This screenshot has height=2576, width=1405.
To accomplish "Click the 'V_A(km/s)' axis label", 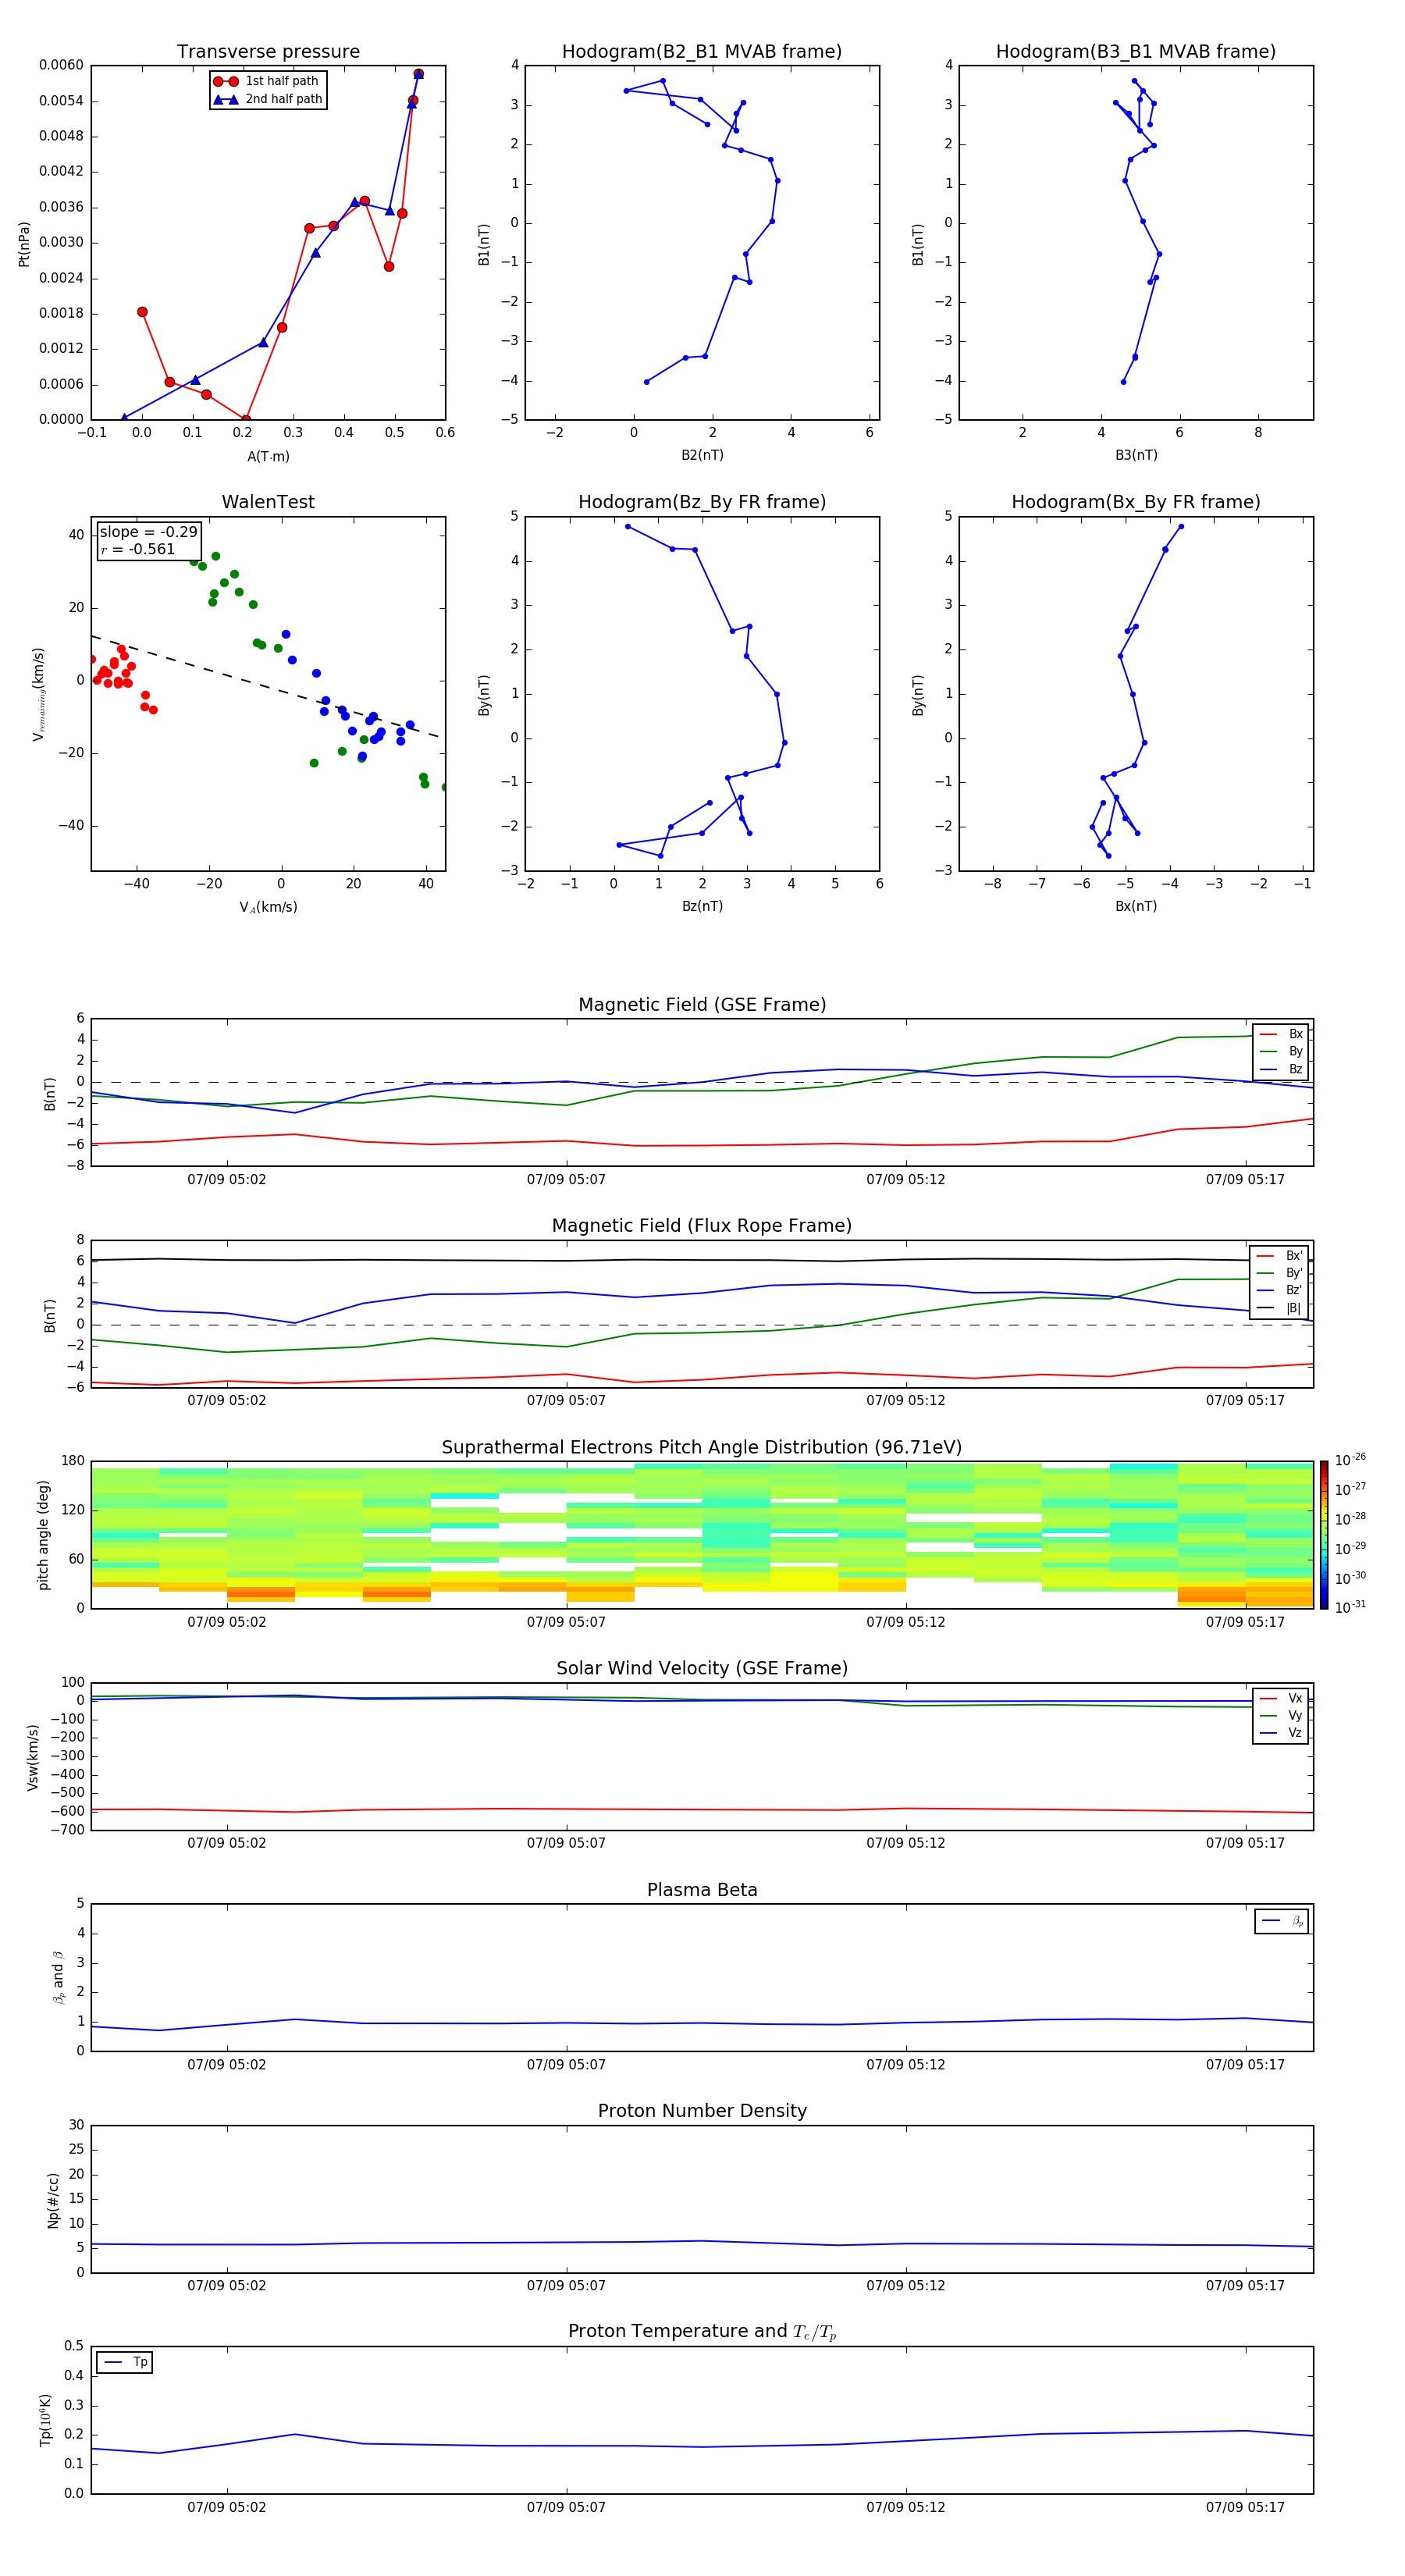I will [268, 907].
